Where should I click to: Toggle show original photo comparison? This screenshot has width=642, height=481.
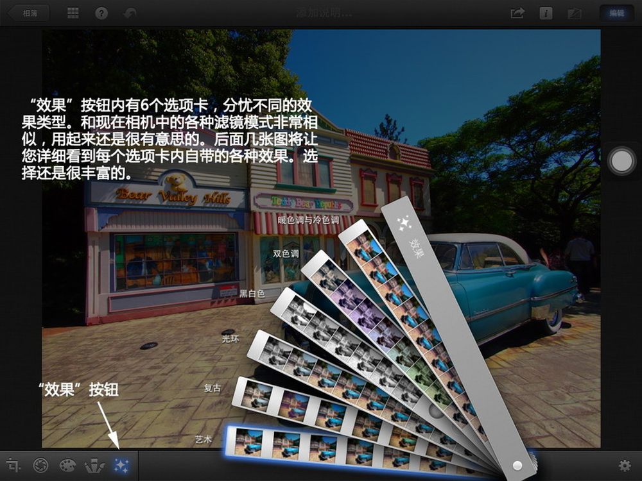tap(574, 13)
